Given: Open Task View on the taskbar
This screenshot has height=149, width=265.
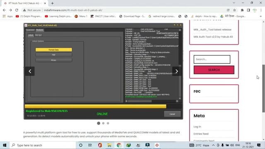Looking at the screenshot, I should 90,145.
